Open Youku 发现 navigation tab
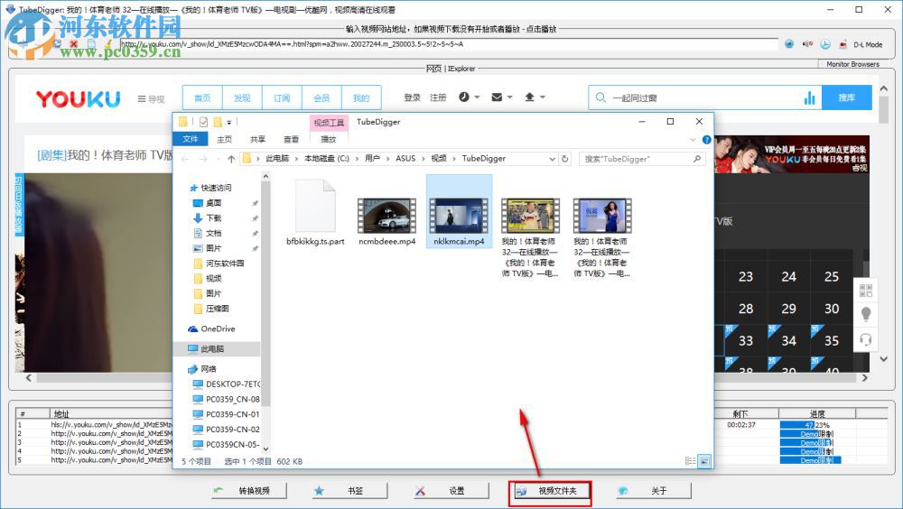This screenshot has width=903, height=509. 242,97
